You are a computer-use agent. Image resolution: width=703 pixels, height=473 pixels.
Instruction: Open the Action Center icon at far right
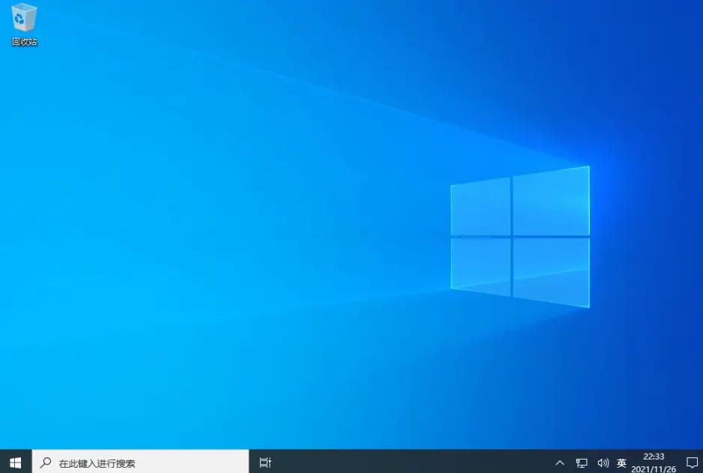coord(693,463)
